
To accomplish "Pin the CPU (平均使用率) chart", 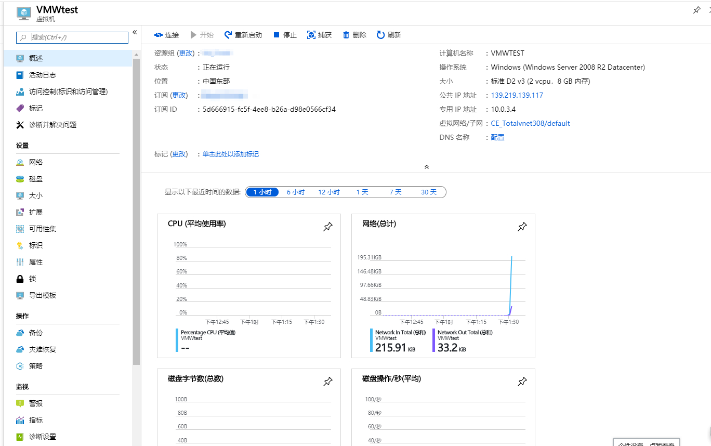I will (328, 227).
